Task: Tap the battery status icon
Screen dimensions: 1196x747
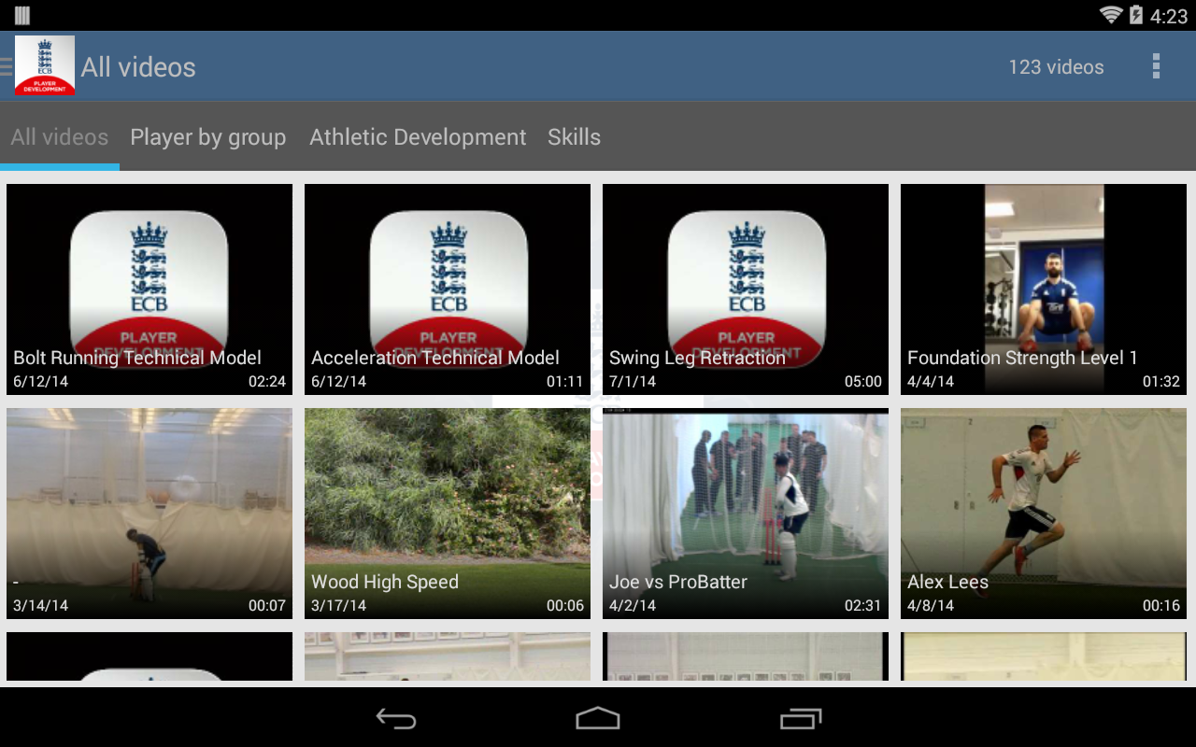Action: pyautogui.click(x=1136, y=15)
